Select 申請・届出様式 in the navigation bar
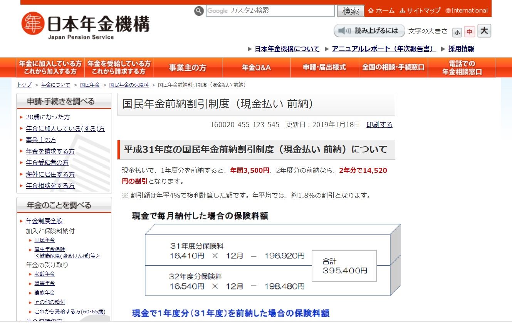 (x=324, y=68)
